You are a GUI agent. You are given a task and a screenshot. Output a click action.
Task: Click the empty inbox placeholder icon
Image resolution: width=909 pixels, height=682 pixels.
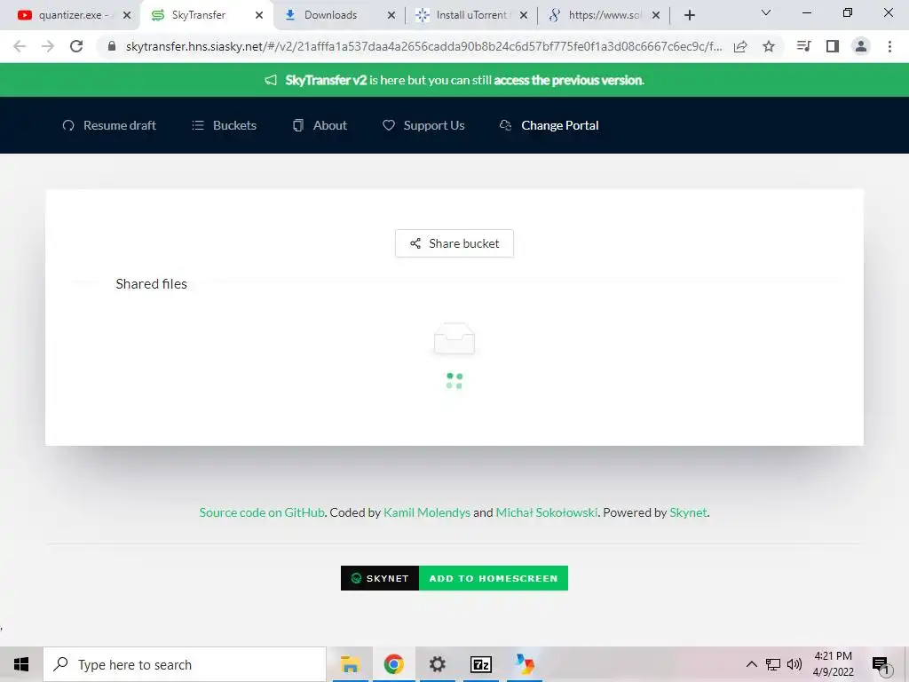(x=454, y=338)
